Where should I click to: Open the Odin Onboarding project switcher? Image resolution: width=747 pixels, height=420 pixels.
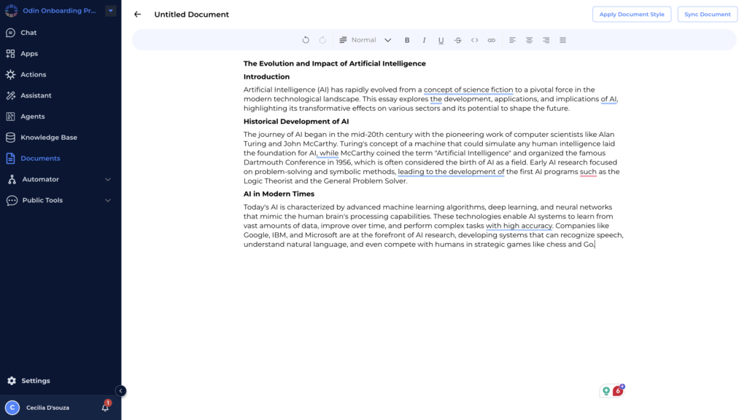[x=109, y=10]
